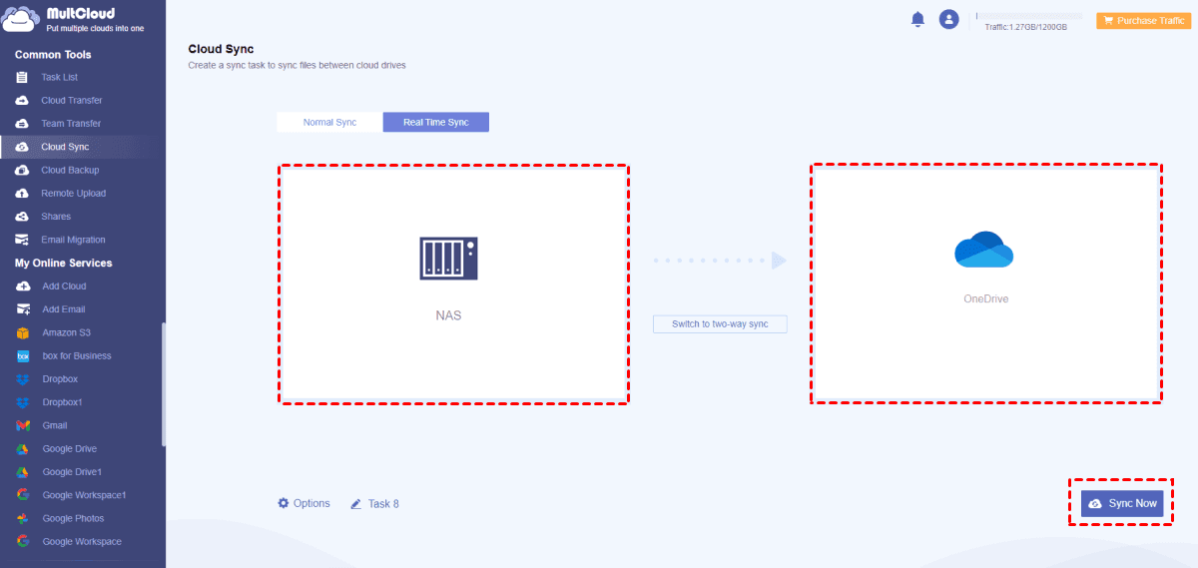1198x568 pixels.
Task: Click the Google Workspace1 icon
Action: (22, 495)
